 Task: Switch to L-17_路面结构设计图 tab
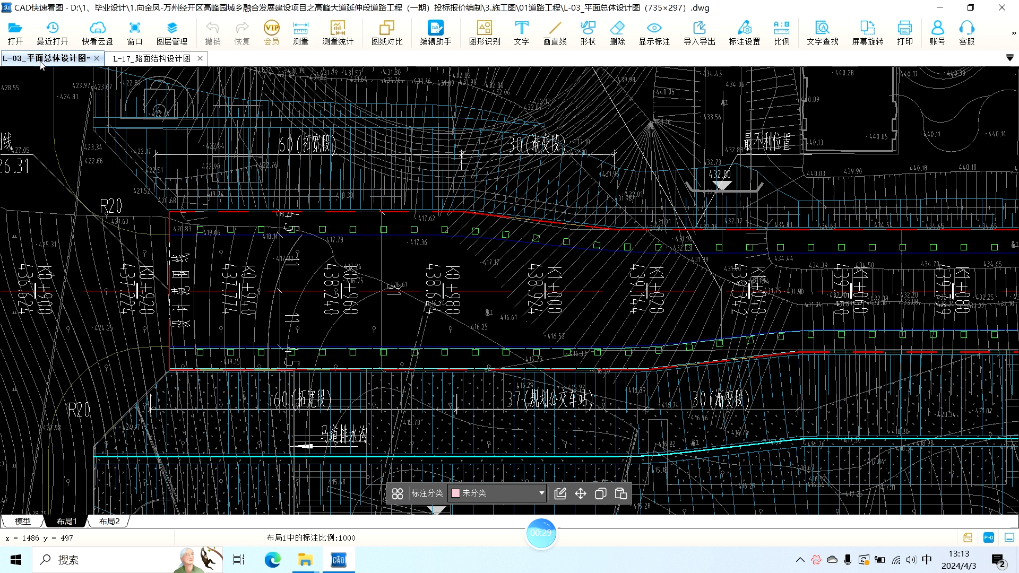coord(152,58)
